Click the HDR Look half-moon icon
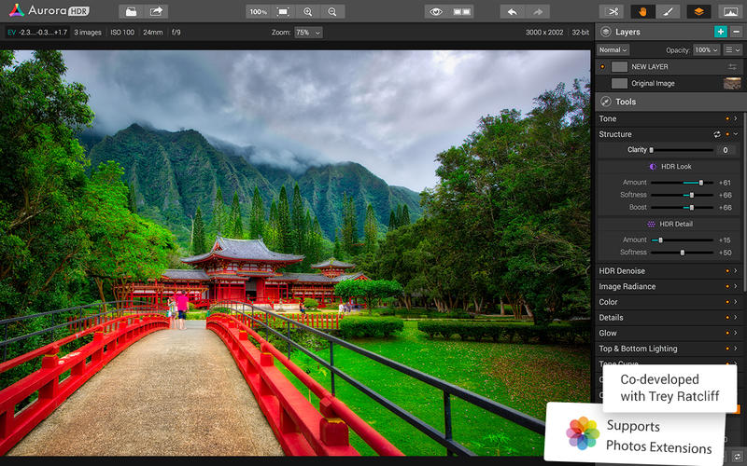 (x=653, y=167)
